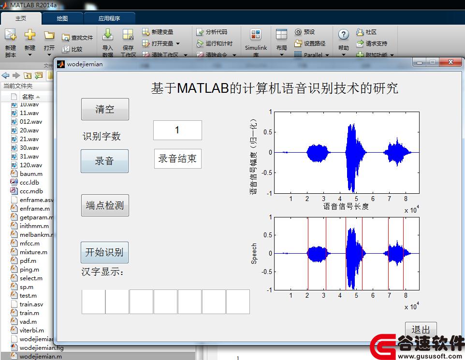Viewport: 465px width, 360px height.
Task: Expand the Layout (布局) dropdown arrow
Action: pyautogui.click(x=281, y=55)
